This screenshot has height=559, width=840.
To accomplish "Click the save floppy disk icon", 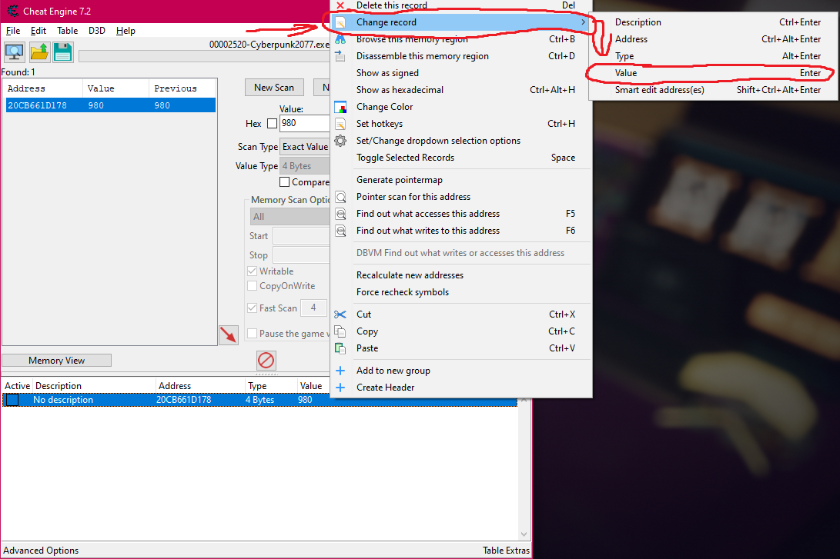I will pos(62,52).
